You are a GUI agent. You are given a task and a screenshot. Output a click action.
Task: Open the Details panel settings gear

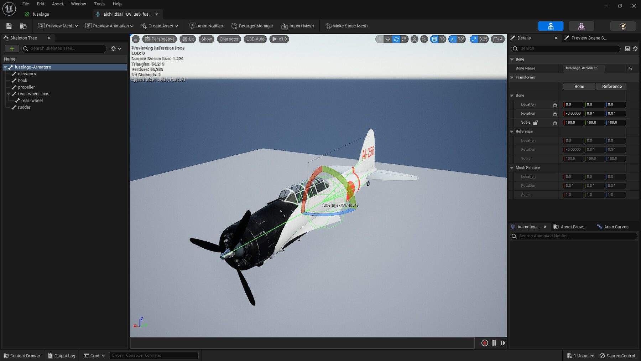635,49
